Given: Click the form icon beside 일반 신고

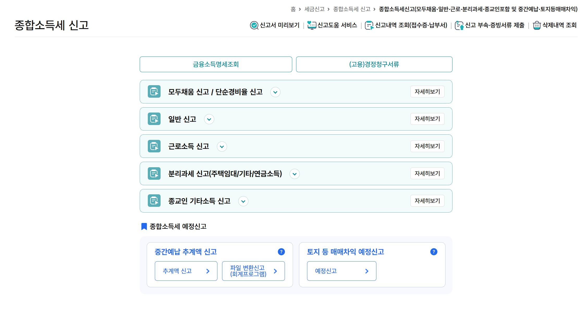Looking at the screenshot, I should [154, 119].
